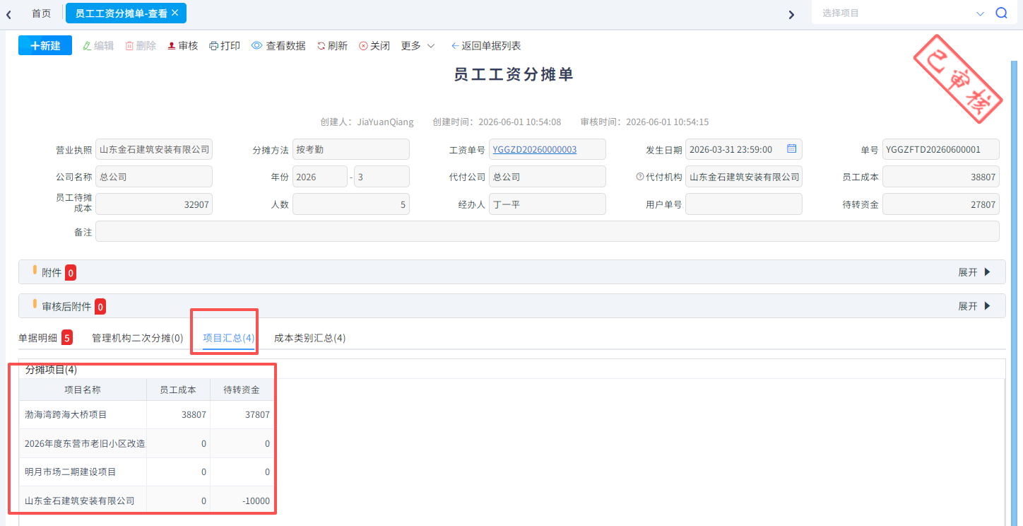Click the 代付机构 help question icon
1023x526 pixels.
coord(639,177)
